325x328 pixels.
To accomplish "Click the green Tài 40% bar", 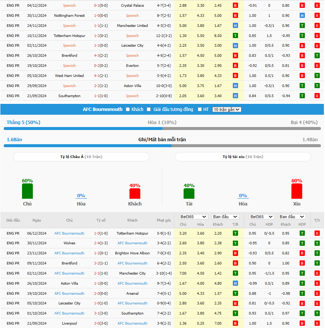I will (189, 194).
